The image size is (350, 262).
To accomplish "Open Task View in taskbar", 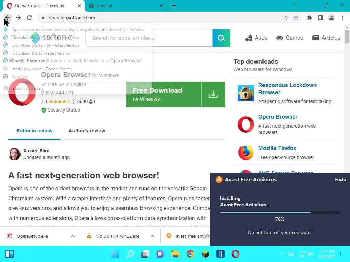I will [x=145, y=254].
